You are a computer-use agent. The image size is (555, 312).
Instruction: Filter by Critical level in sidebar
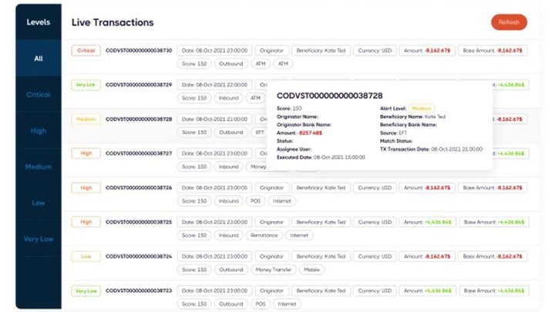[39, 95]
